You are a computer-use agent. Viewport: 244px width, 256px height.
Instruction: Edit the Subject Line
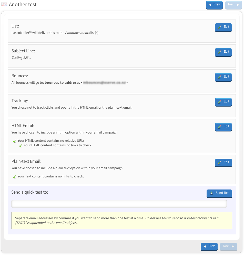point(223,52)
